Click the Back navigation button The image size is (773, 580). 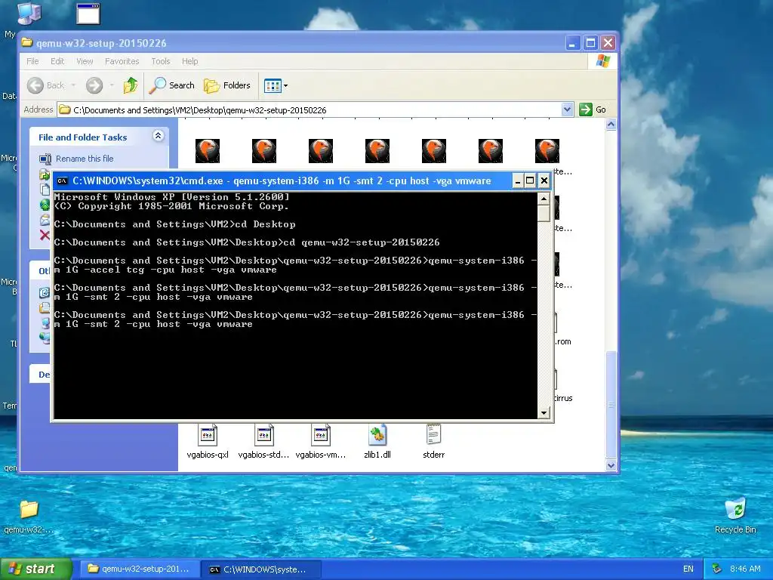pos(46,85)
